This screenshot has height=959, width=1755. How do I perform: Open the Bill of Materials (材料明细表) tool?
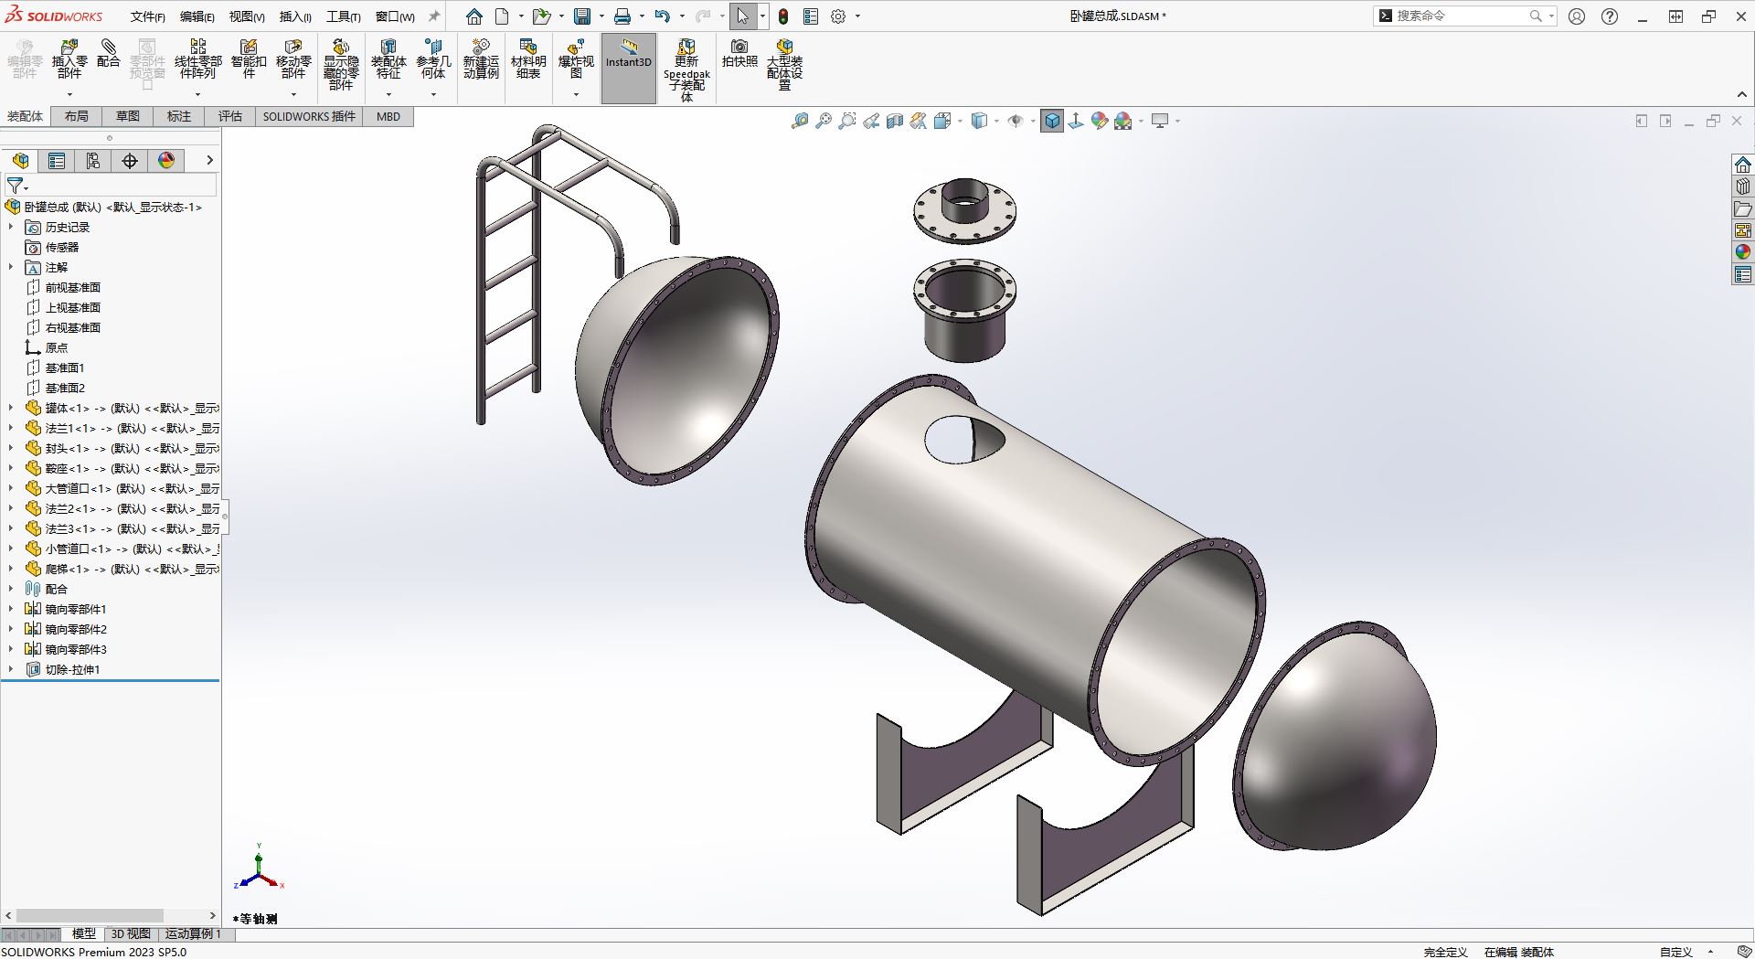528,59
